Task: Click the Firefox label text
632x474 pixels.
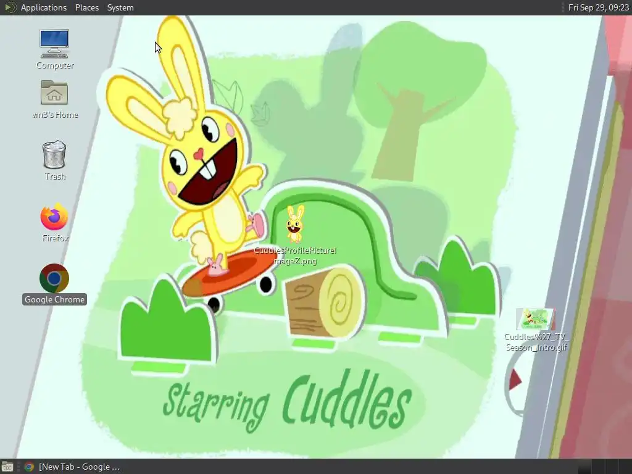Action: pyautogui.click(x=55, y=238)
